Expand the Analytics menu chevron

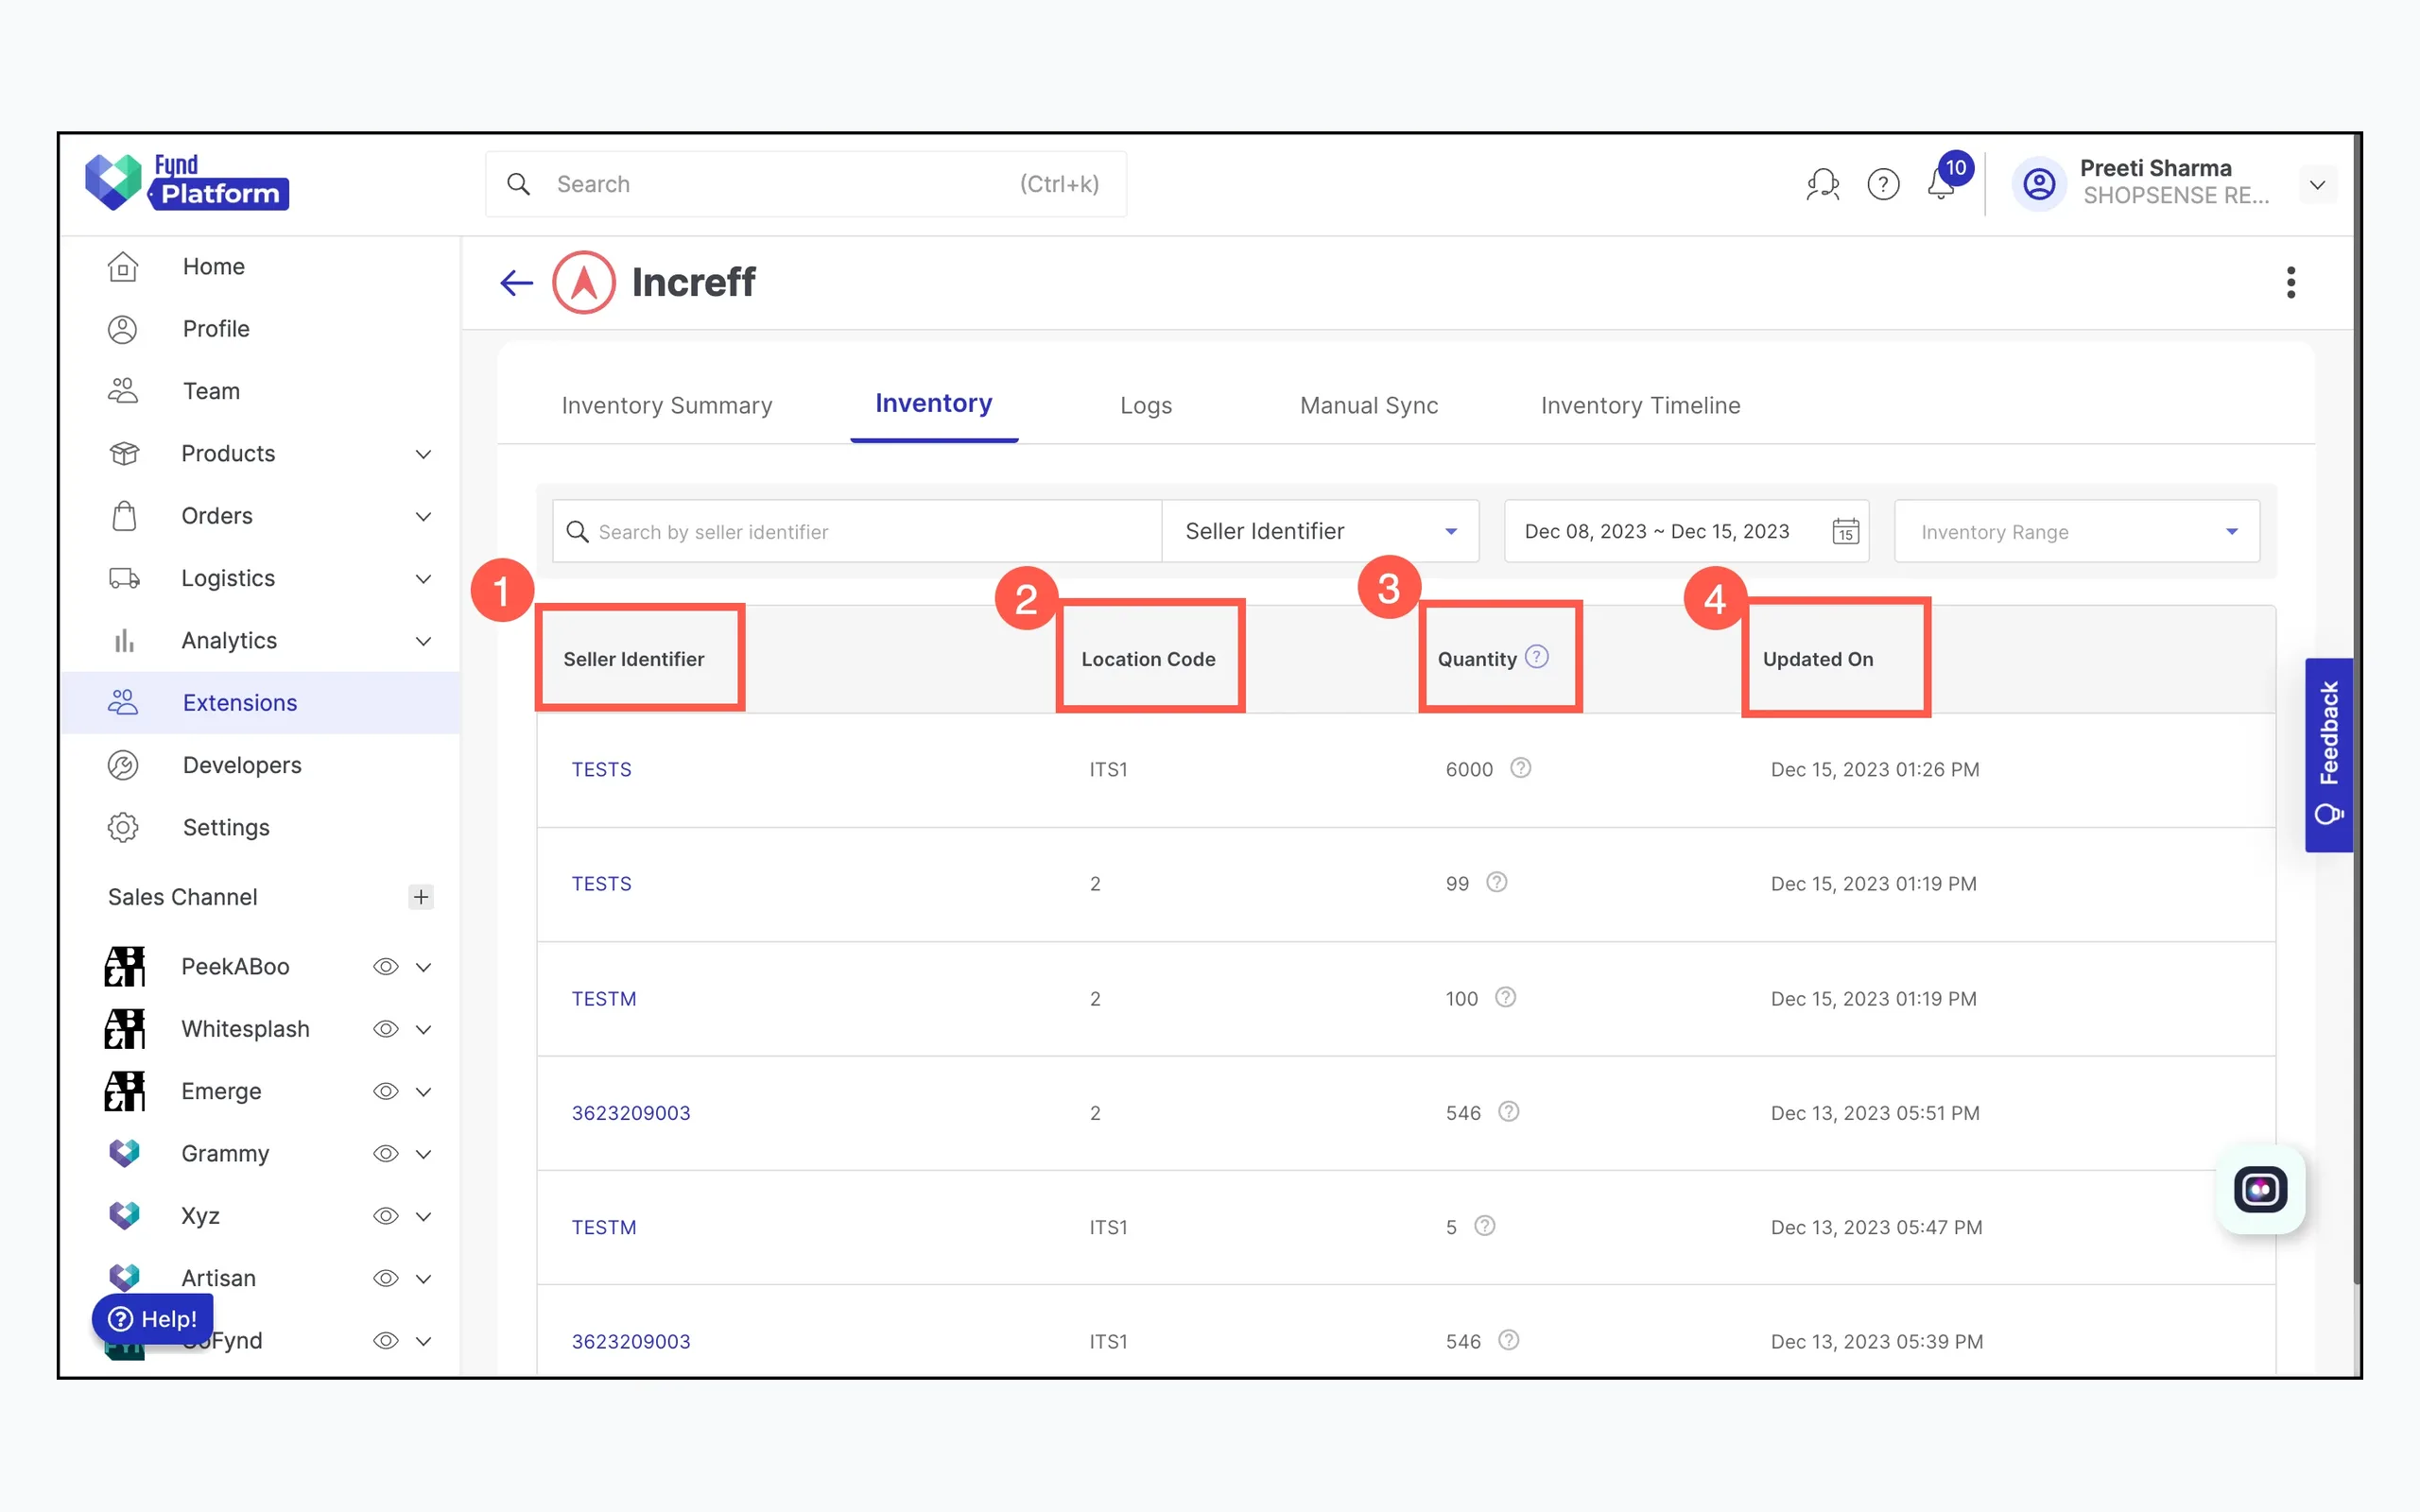[424, 641]
